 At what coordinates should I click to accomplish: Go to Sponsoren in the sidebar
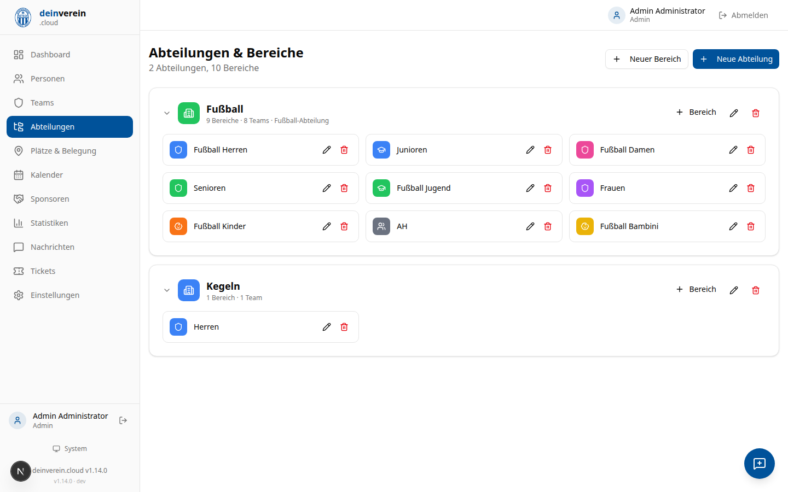pyautogui.click(x=50, y=199)
